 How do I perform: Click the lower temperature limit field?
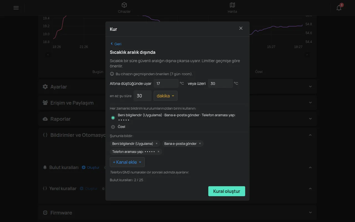tap(166, 83)
